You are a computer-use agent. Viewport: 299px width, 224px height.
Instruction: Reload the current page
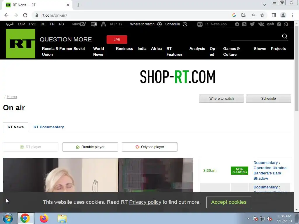coord(25,15)
